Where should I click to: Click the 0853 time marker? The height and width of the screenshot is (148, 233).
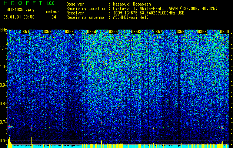pos(69,32)
